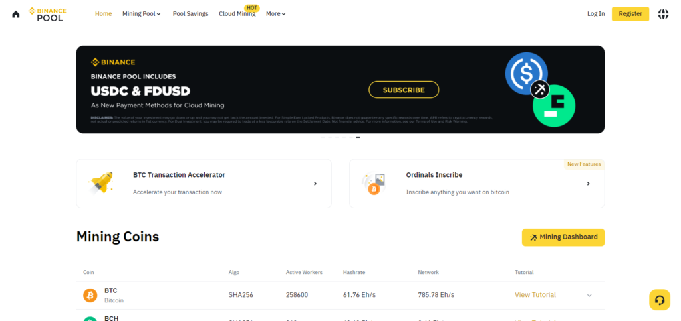This screenshot has height=321, width=681.
Task: Click the Algo column header
Action: point(234,272)
